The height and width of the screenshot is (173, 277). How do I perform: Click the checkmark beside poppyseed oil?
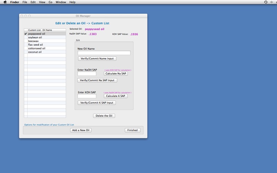pyautogui.click(x=26, y=34)
